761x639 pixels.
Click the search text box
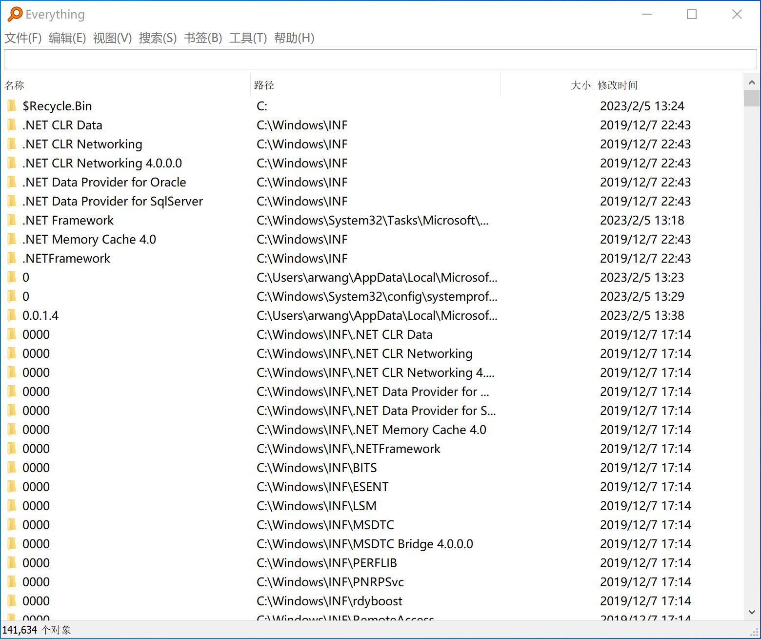380,59
